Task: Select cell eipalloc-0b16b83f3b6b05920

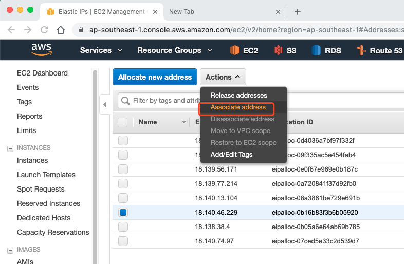Action: pos(315,213)
